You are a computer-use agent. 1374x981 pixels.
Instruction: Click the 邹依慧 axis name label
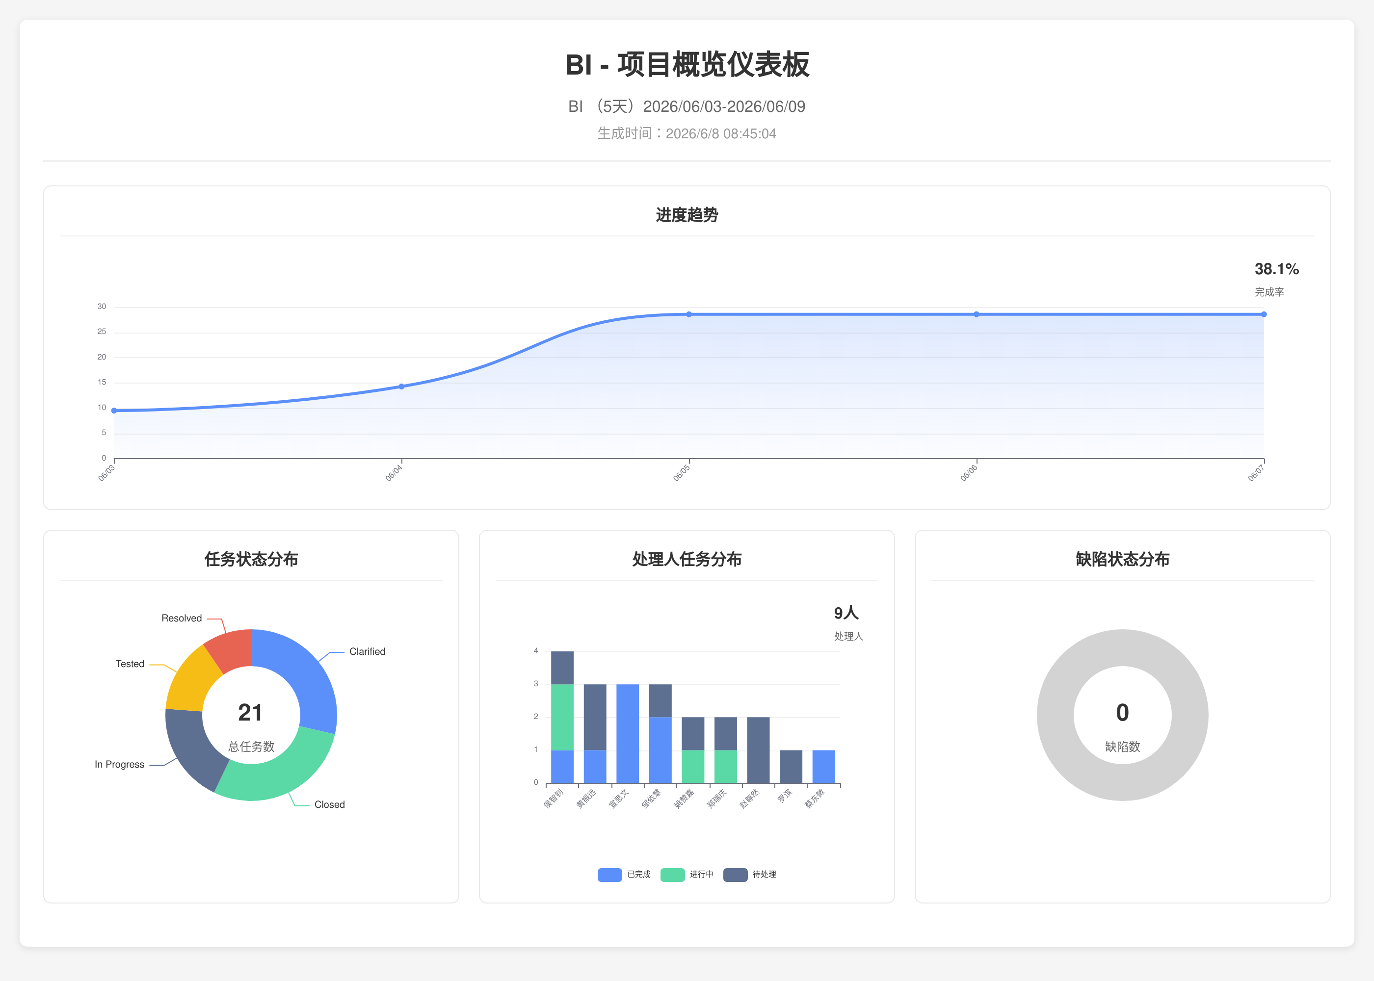pyautogui.click(x=651, y=798)
